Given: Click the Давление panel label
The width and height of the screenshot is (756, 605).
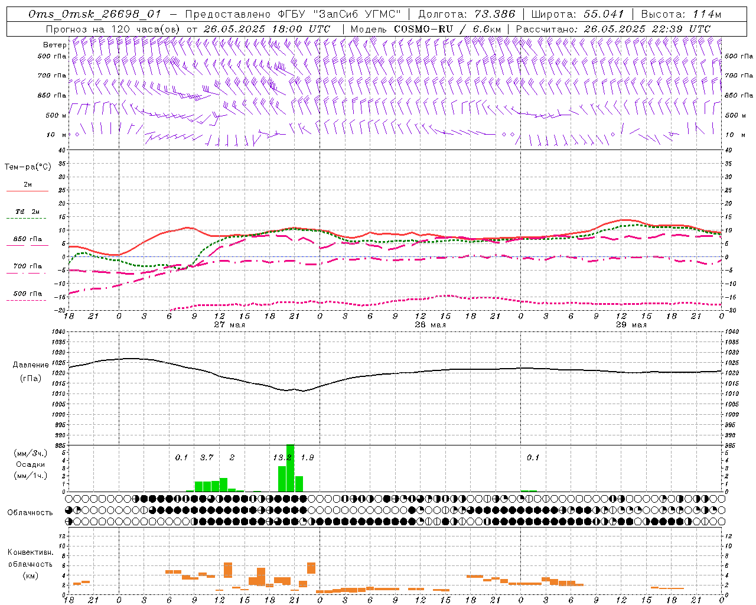Looking at the screenshot, I should click(31, 365).
